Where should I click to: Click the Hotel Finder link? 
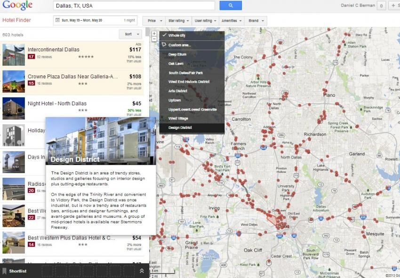pyautogui.click(x=16, y=20)
